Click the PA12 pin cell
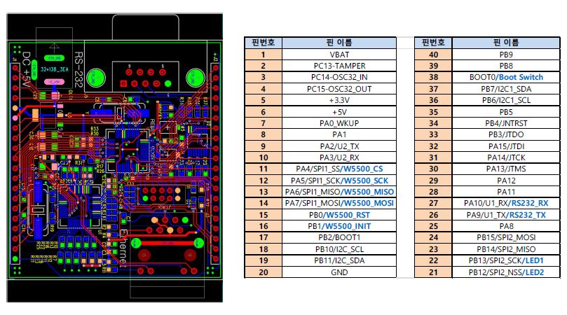Image resolution: width=567 pixels, height=315 pixels. click(x=506, y=181)
